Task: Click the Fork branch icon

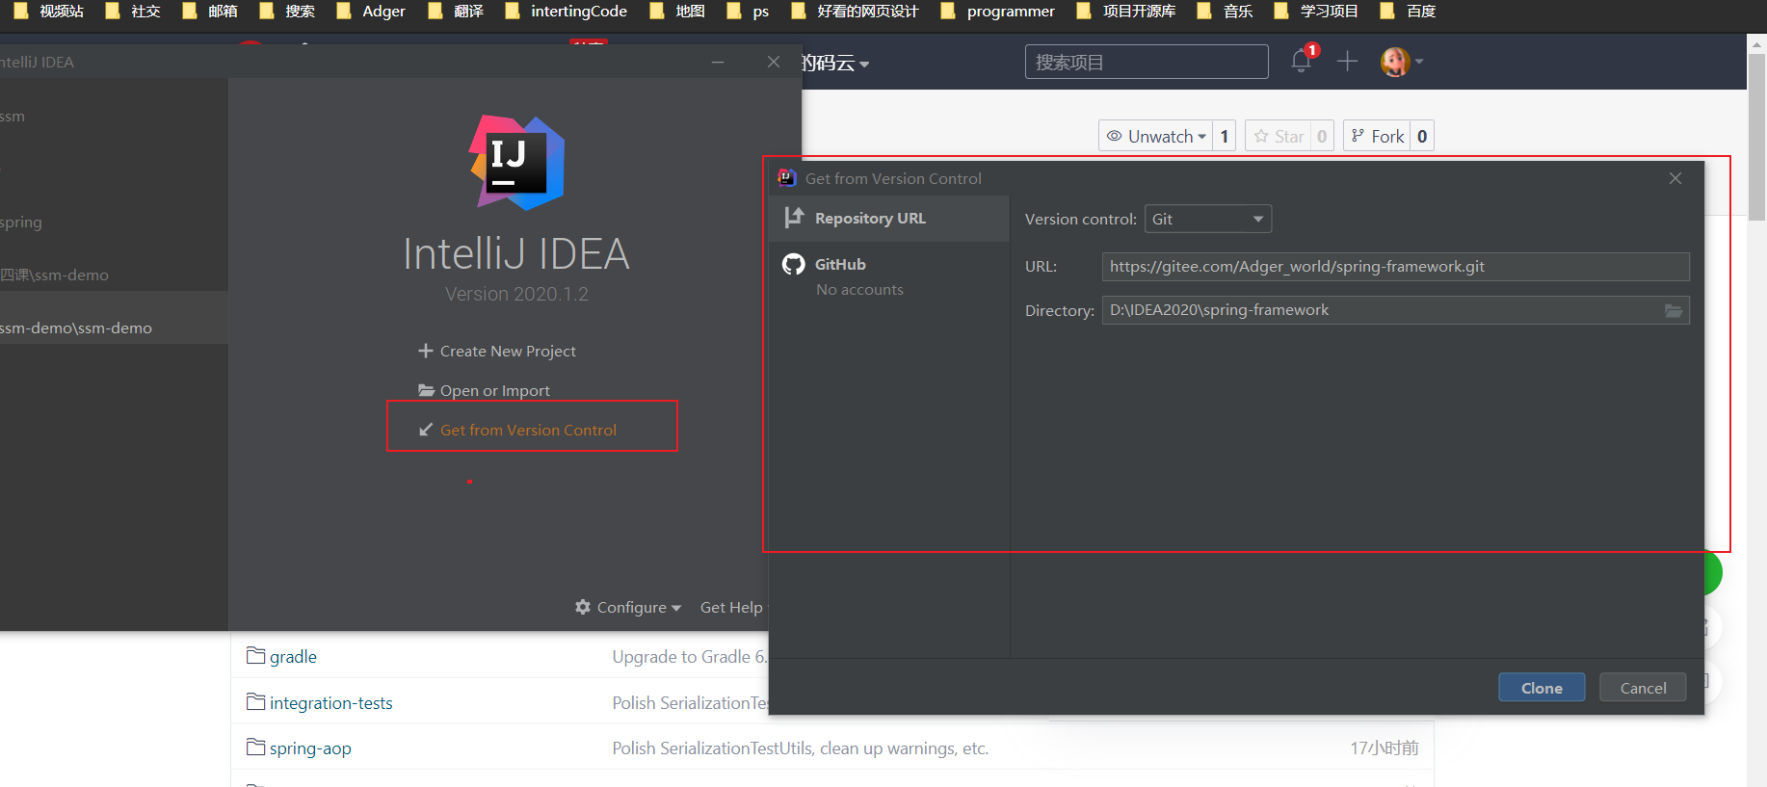Action: [1358, 136]
